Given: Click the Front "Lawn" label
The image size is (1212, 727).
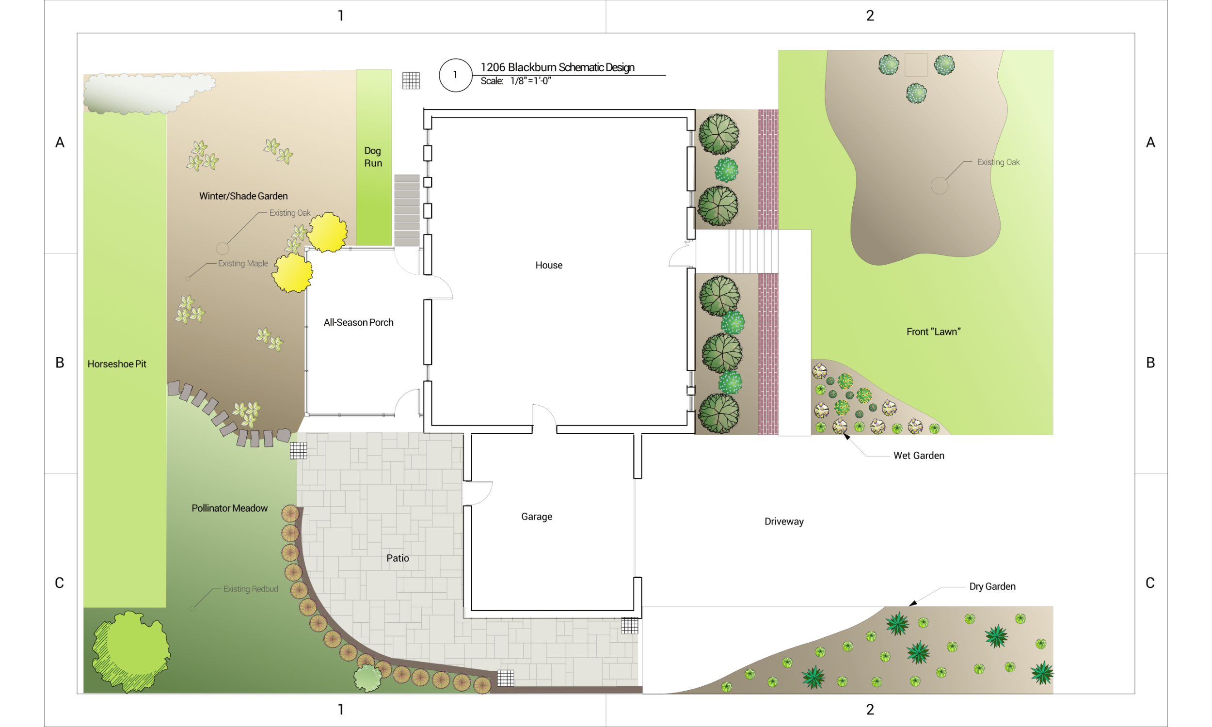Looking at the screenshot, I should click(933, 332).
